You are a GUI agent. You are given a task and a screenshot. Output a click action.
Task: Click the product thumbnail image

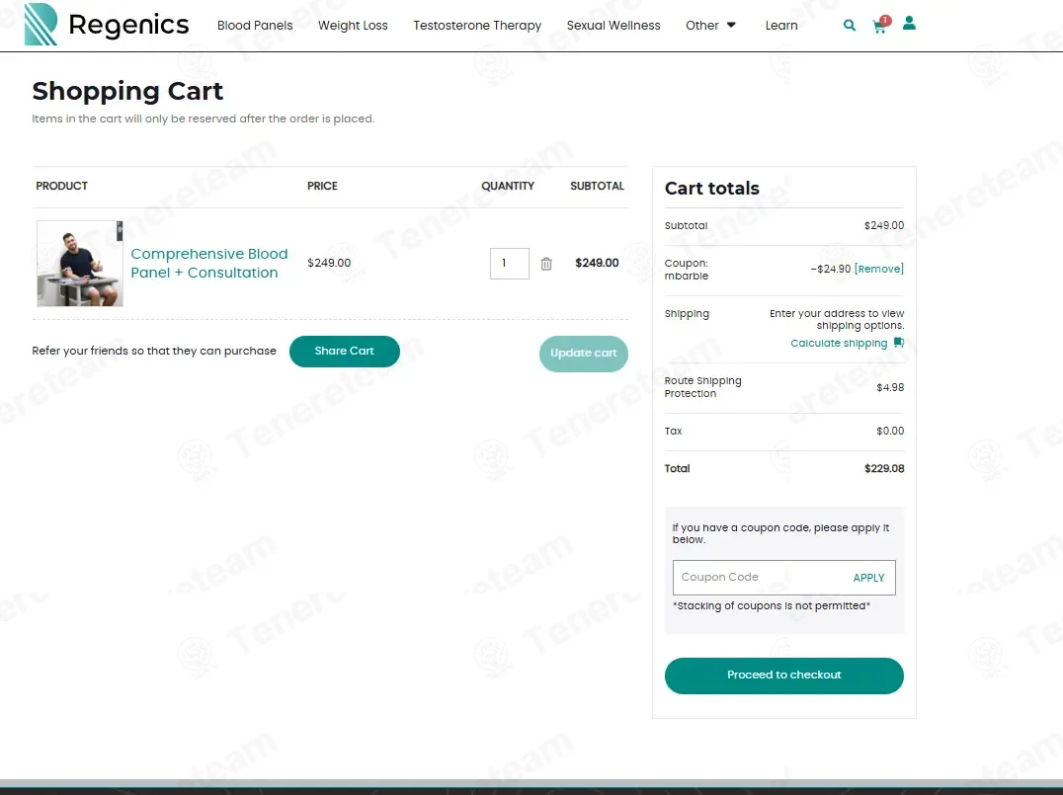[80, 264]
